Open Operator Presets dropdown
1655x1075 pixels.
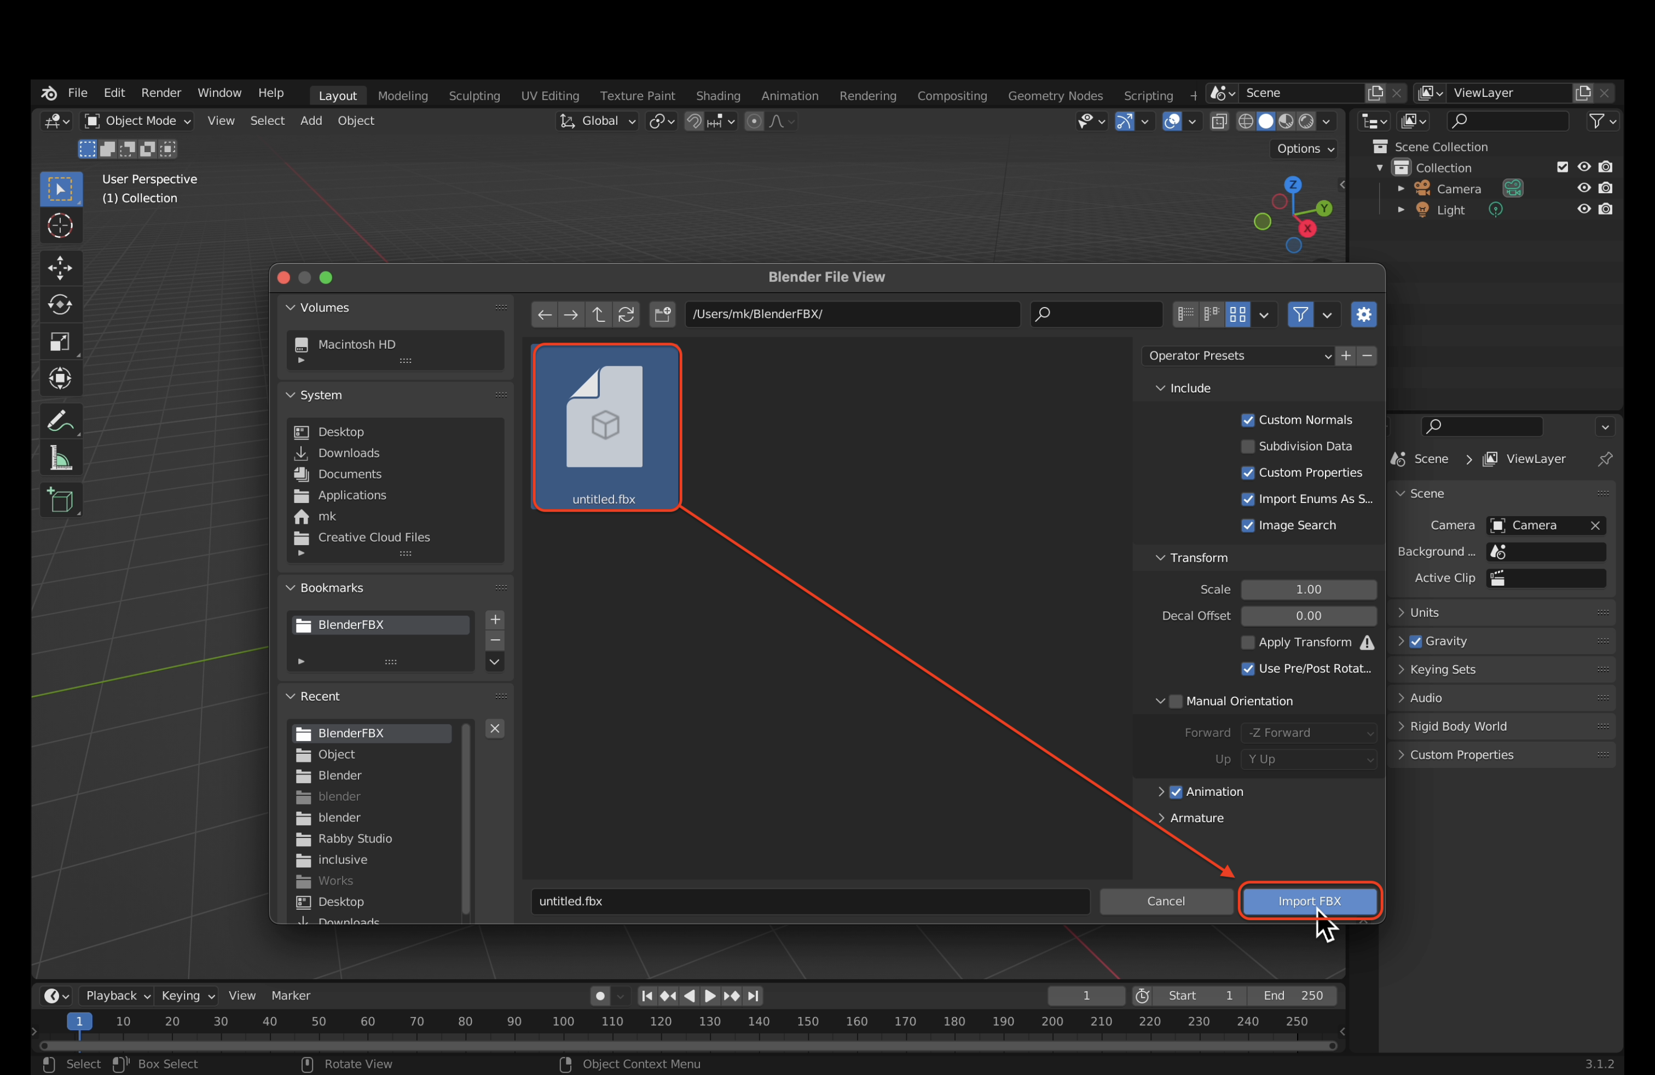click(x=1238, y=356)
